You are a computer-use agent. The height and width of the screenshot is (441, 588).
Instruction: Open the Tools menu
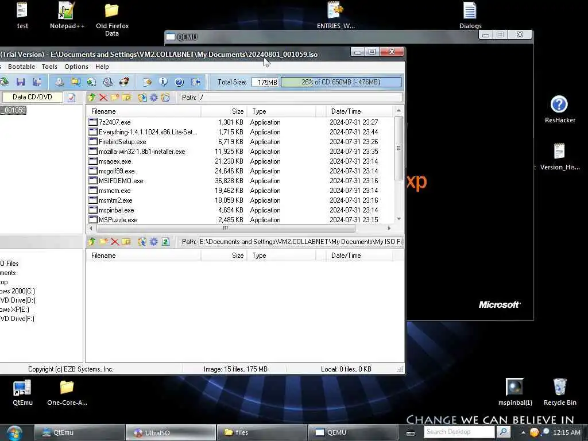49,67
